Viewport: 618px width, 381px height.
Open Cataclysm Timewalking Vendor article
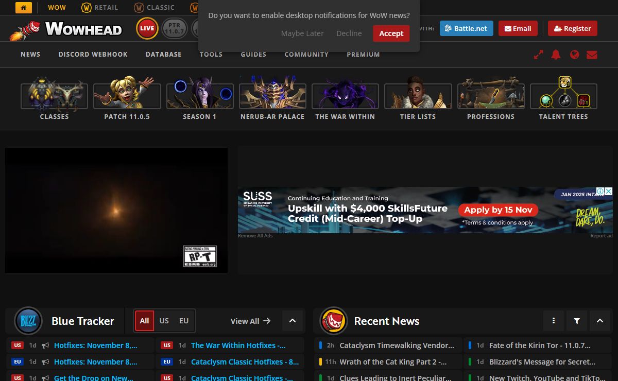coord(397,345)
